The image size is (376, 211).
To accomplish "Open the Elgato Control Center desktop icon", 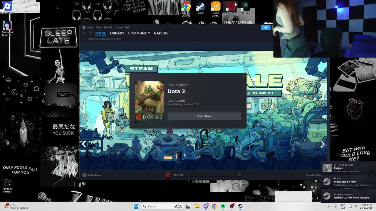I will coord(216,9).
